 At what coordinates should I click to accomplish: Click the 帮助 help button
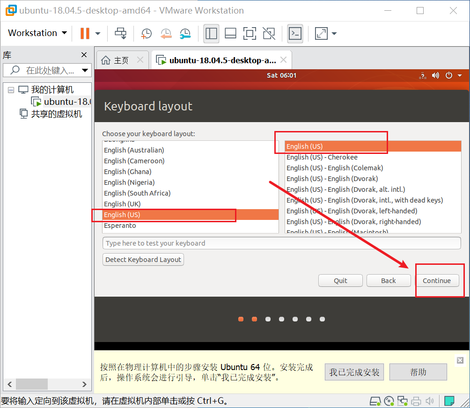coord(418,372)
